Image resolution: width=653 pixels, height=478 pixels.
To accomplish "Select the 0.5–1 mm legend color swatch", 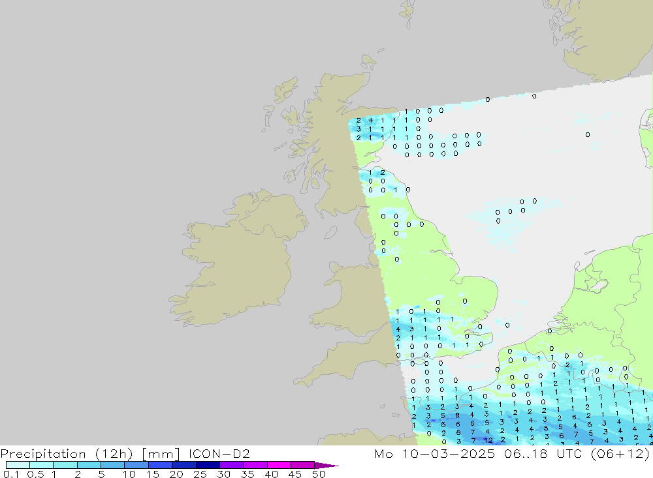I will (x=42, y=465).
